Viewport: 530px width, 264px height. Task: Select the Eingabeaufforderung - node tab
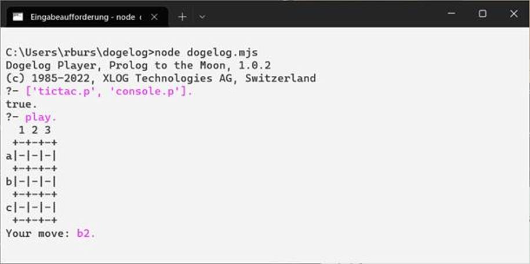[x=85, y=17]
